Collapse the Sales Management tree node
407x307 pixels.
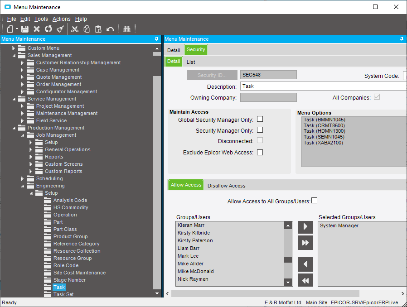(14, 55)
